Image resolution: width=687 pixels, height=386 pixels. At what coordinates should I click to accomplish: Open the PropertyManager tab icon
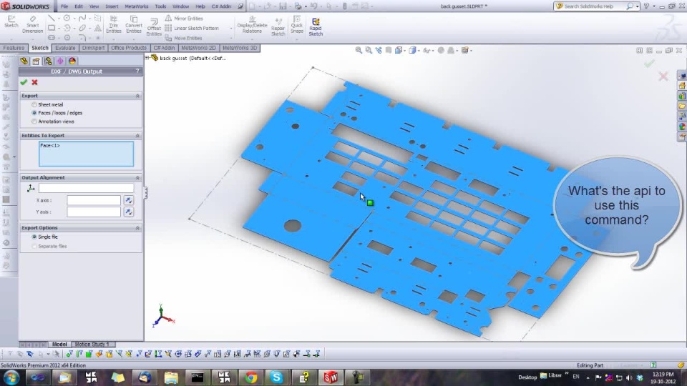[36, 61]
